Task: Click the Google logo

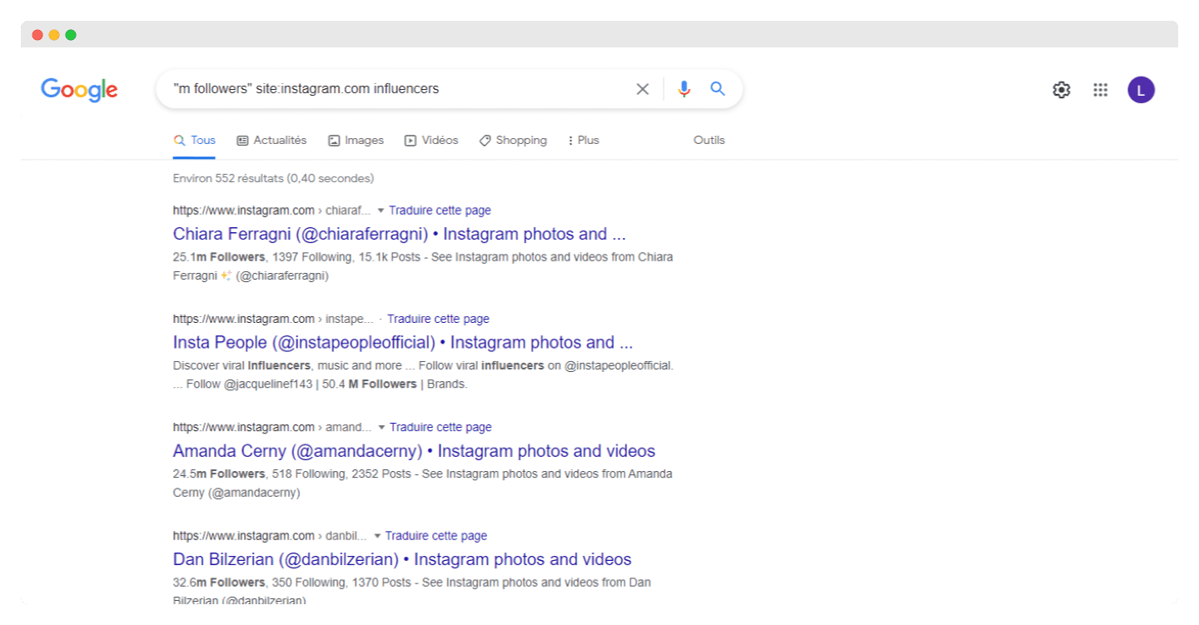Action: click(79, 90)
